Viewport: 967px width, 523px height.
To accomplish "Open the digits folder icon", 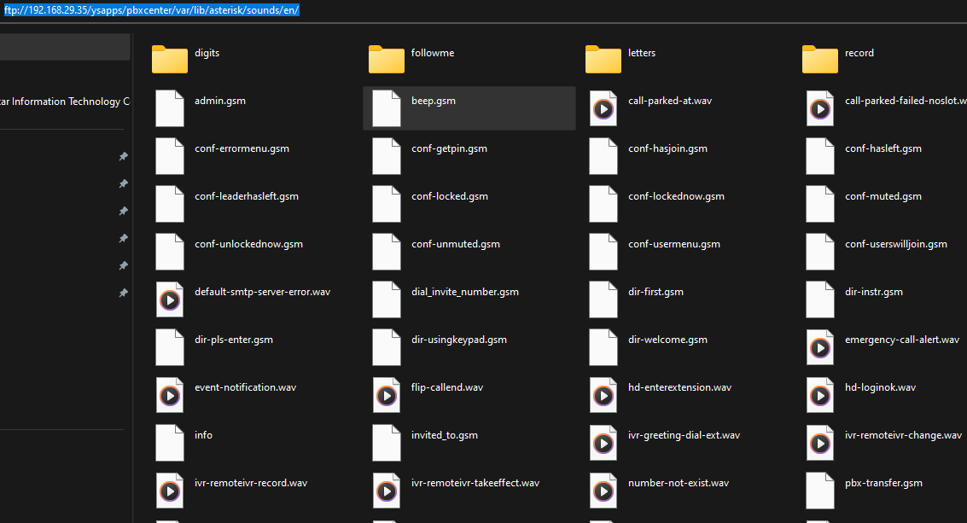I will click(x=170, y=59).
